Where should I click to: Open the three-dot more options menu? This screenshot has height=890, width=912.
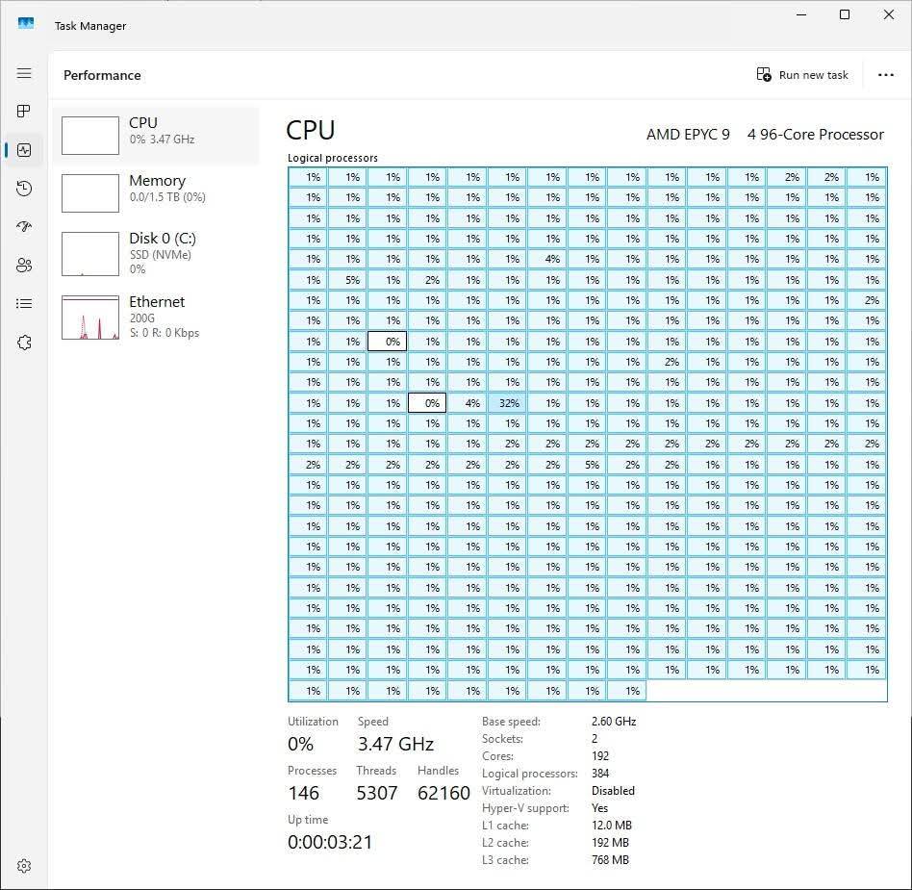885,74
